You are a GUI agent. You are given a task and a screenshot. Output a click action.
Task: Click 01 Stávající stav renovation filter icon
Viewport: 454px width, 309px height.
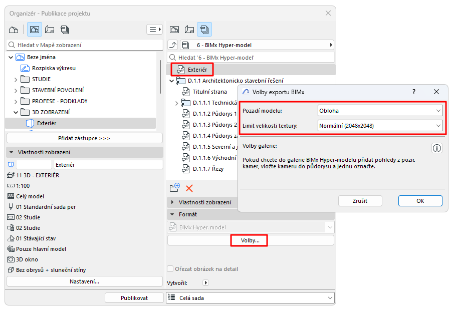tap(11, 238)
